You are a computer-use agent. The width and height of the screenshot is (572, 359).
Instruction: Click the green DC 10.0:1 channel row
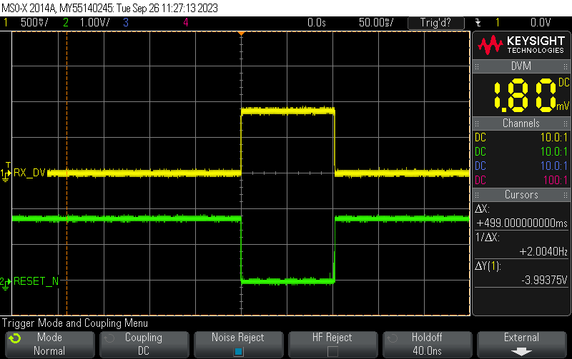[x=521, y=152]
